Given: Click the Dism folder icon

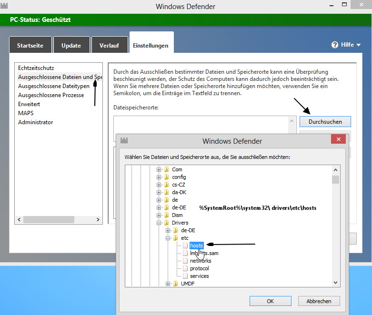Looking at the screenshot, I should pyautogui.click(x=167, y=215).
